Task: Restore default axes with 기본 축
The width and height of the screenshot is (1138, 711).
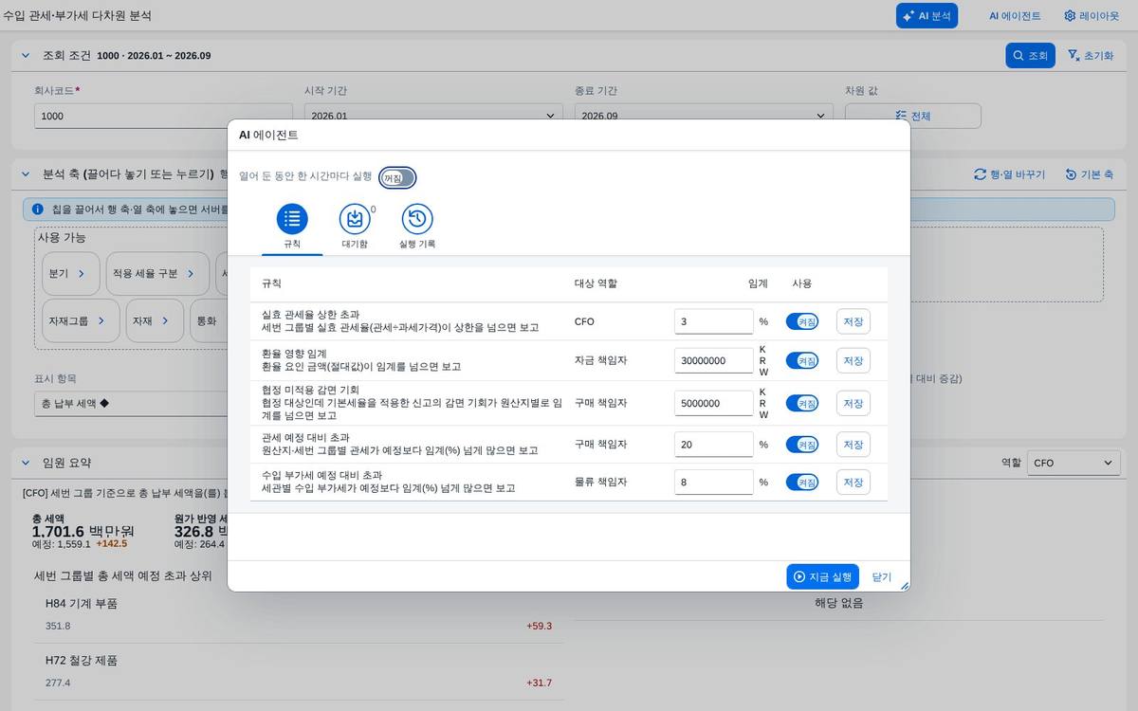Action: (x=1089, y=174)
